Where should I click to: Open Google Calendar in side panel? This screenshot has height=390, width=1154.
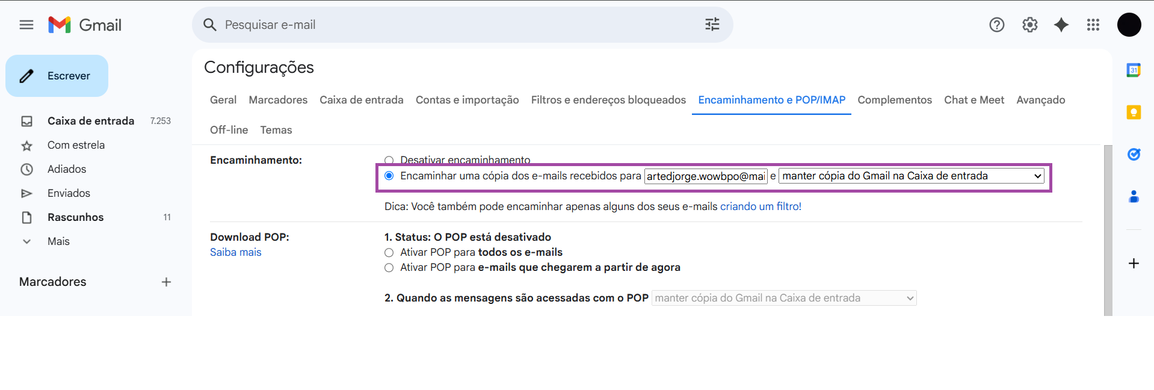tap(1134, 70)
